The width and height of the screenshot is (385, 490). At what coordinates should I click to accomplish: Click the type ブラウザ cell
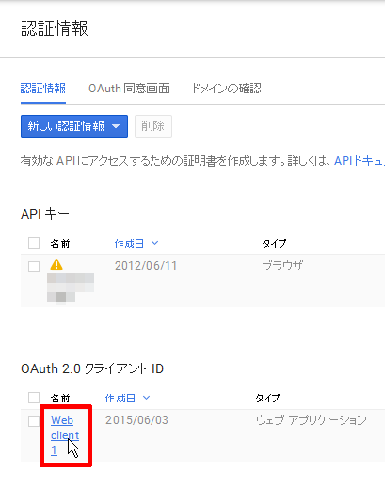click(x=282, y=266)
